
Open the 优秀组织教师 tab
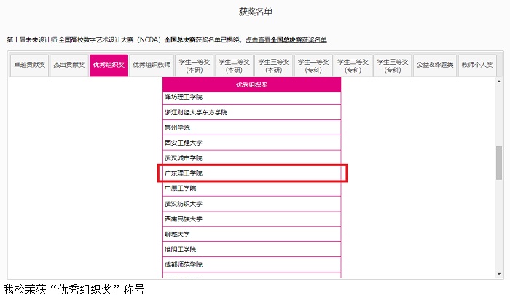[x=151, y=65]
